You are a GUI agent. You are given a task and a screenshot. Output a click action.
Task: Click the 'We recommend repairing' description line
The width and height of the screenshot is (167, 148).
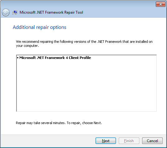[x=84, y=42]
